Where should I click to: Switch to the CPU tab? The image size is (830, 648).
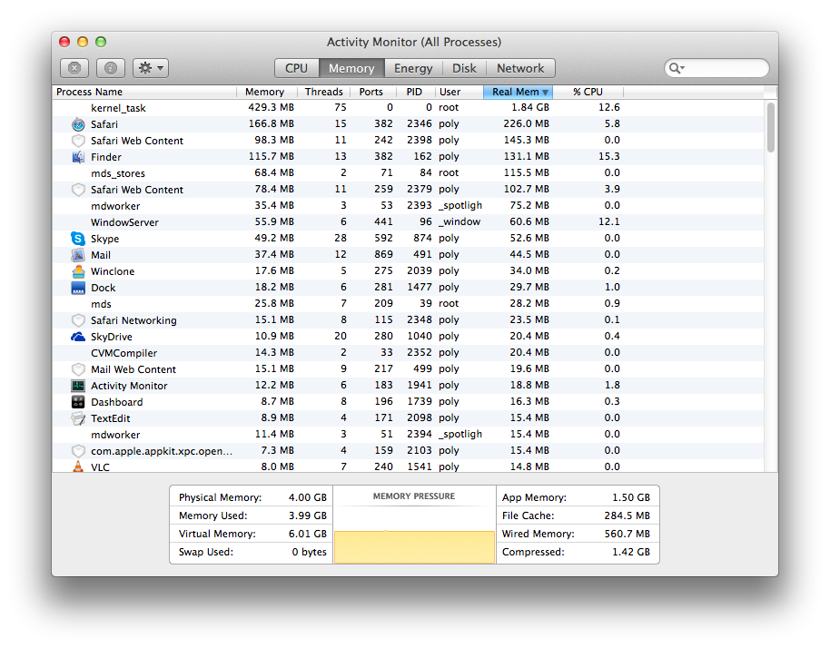point(296,68)
